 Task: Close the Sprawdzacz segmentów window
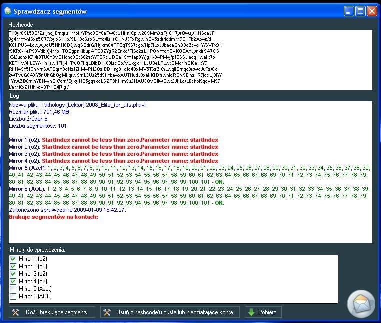coord(372,11)
